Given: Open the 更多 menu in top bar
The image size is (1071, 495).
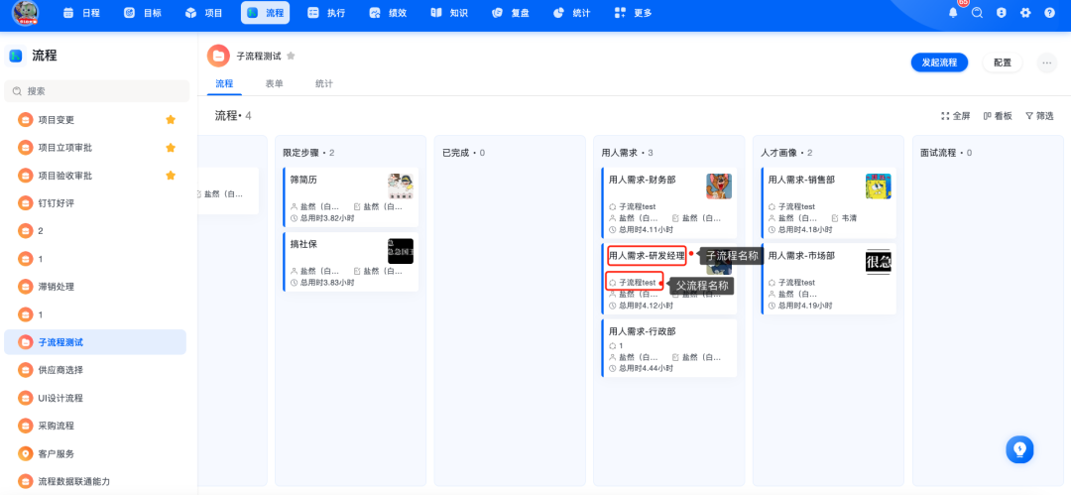Looking at the screenshot, I should pyautogui.click(x=633, y=13).
